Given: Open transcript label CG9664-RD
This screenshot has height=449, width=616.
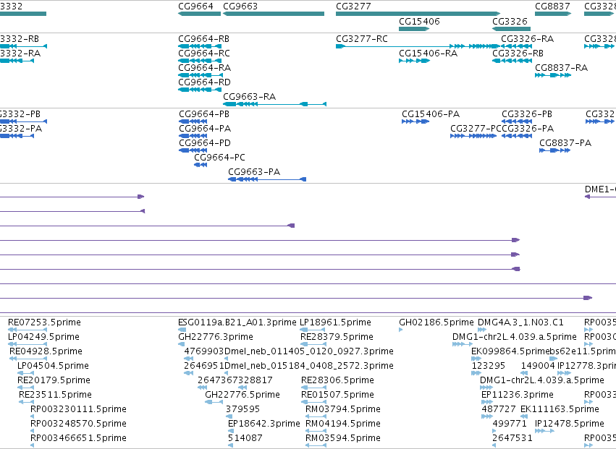Looking at the screenshot, I should [204, 82].
